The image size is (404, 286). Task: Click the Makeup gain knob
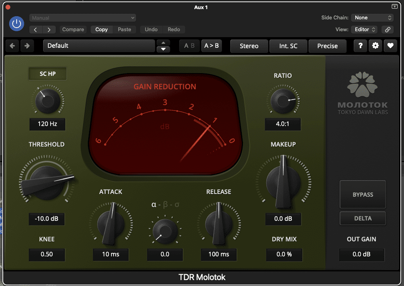[283, 183]
